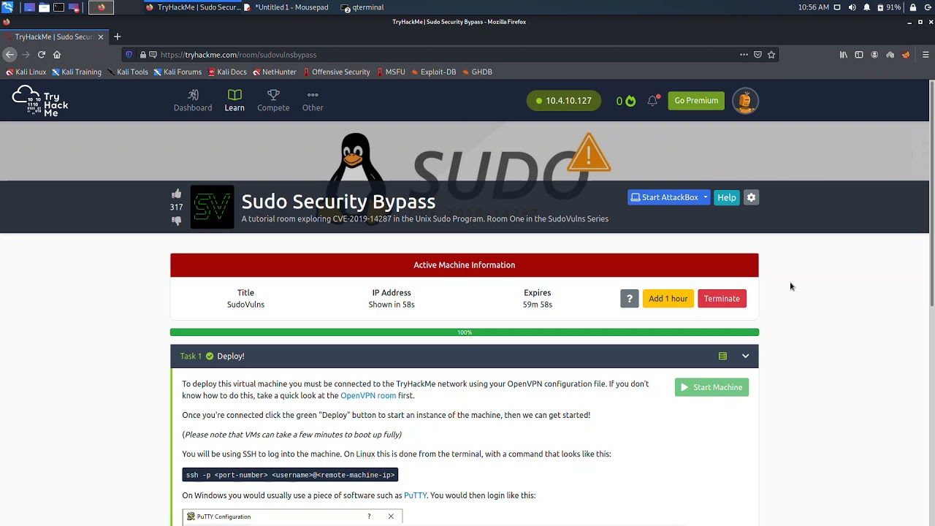Screen dimensions: 935x526
Task: Click the 10.4.10.127 VPN IP badge
Action: tap(564, 101)
